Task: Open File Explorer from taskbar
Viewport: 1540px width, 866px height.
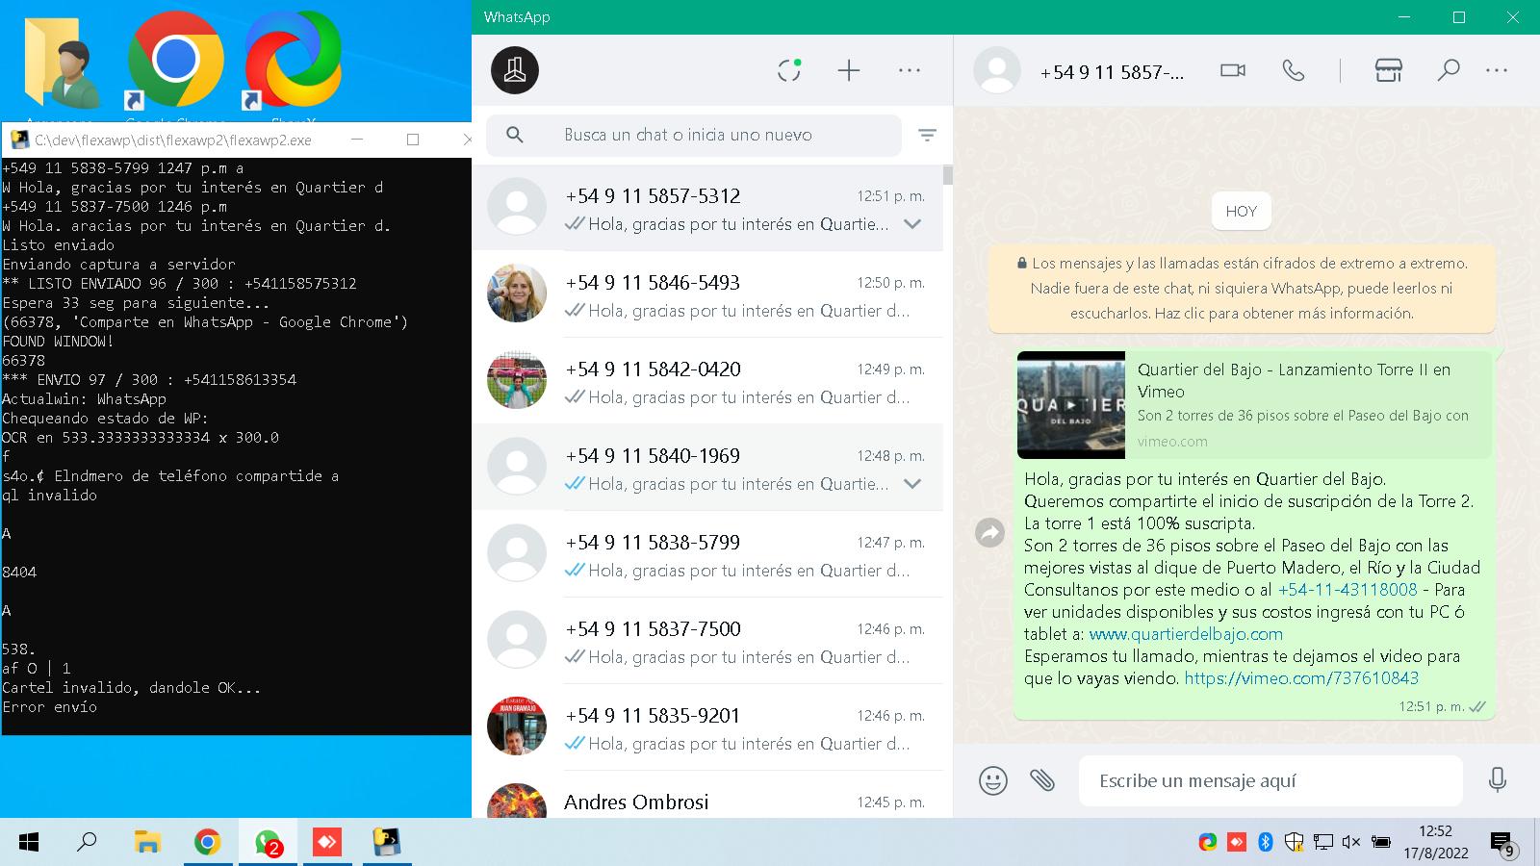Action: point(147,843)
